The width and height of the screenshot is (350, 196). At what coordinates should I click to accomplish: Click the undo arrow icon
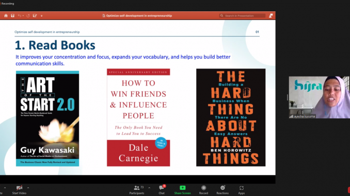(20, 15)
